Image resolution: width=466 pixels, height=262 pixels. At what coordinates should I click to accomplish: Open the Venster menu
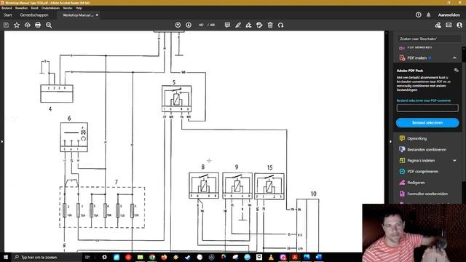coord(68,8)
